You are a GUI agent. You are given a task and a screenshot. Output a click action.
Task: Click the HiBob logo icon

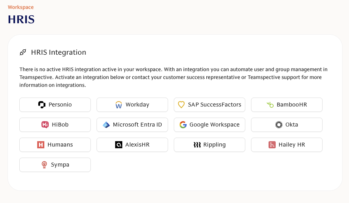click(x=45, y=124)
